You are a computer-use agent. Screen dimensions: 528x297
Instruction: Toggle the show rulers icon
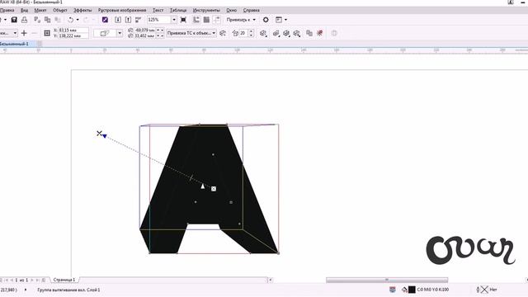(x=196, y=20)
